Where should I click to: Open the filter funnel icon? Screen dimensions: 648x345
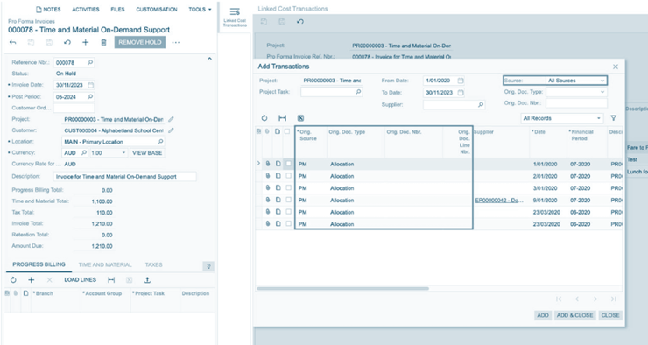pos(613,118)
